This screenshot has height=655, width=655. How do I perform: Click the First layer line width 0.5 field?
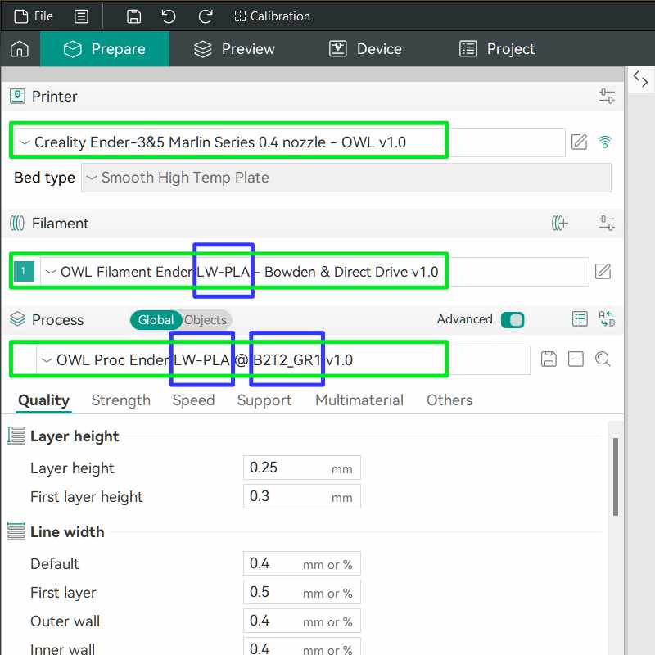click(x=302, y=592)
